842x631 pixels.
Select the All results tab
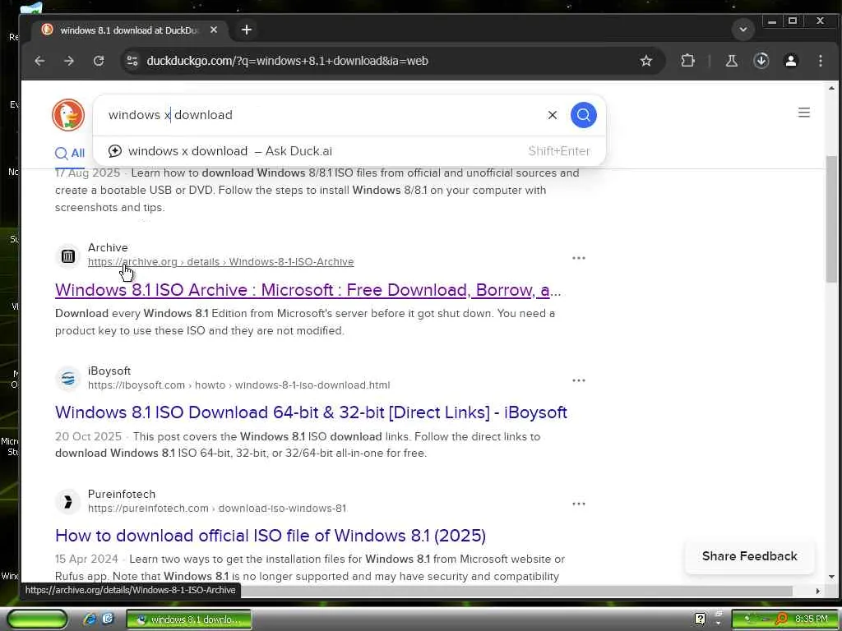click(70, 154)
